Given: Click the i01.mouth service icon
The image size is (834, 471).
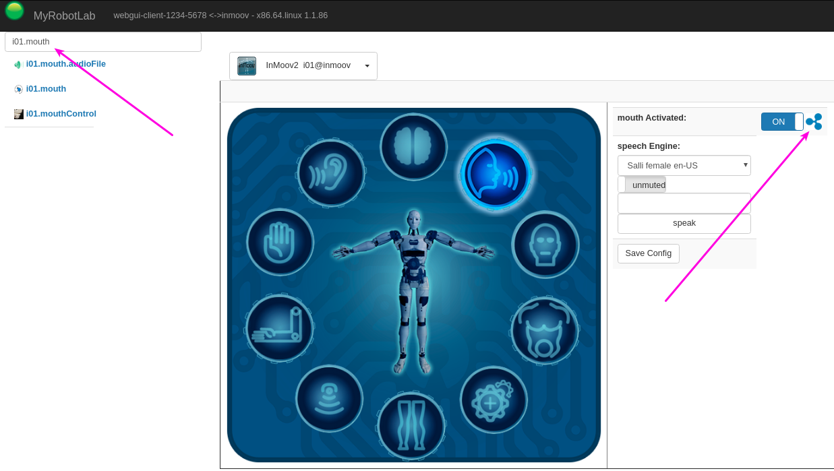Looking at the screenshot, I should [x=19, y=89].
